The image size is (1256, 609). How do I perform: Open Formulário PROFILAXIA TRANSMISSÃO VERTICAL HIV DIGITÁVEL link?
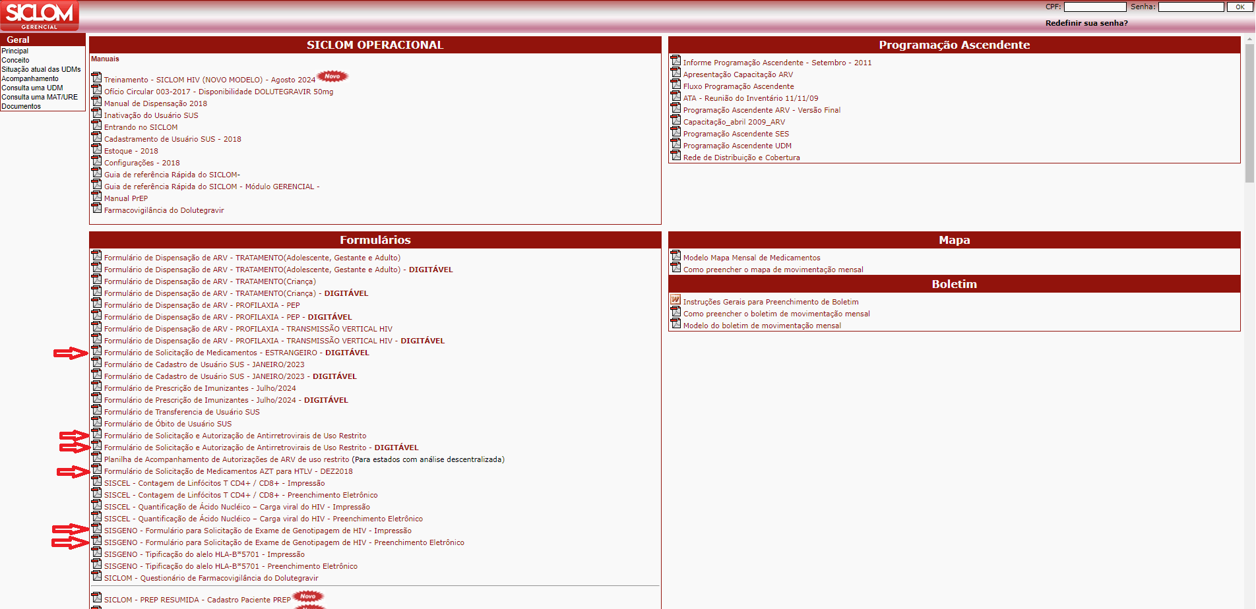[x=274, y=341]
